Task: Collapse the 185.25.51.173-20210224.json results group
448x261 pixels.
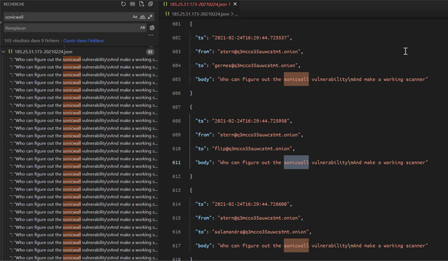Action: click(x=4, y=52)
